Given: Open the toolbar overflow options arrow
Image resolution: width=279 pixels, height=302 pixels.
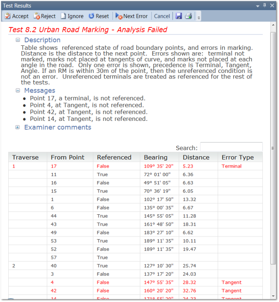Looking at the screenshot, I should pos(199,17).
